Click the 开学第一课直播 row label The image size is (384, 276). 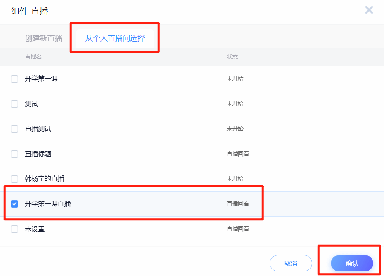tap(48, 203)
